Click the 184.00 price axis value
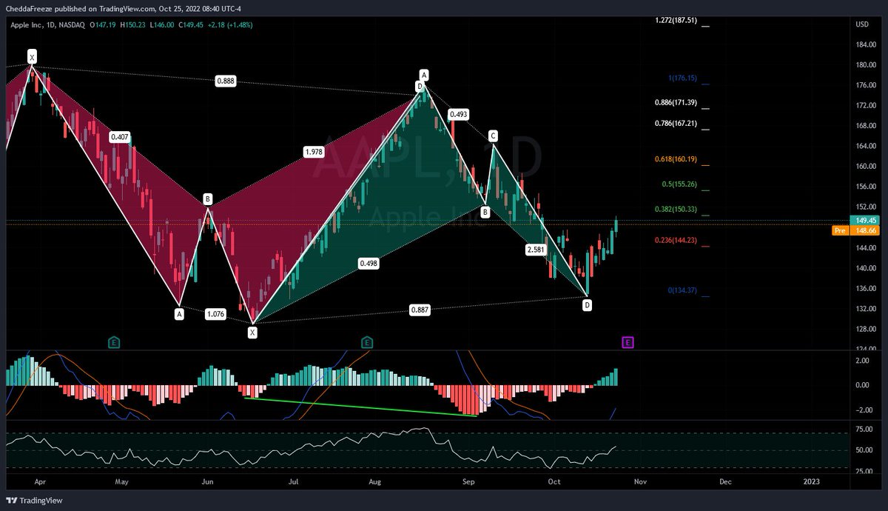The height and width of the screenshot is (511, 888). click(x=866, y=44)
